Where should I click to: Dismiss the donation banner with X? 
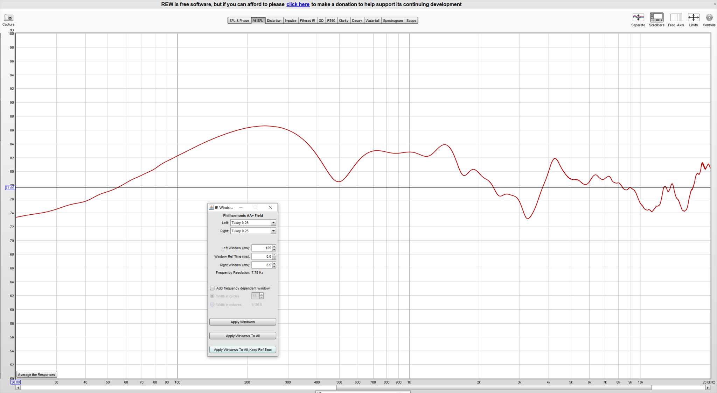(x=715, y=4)
